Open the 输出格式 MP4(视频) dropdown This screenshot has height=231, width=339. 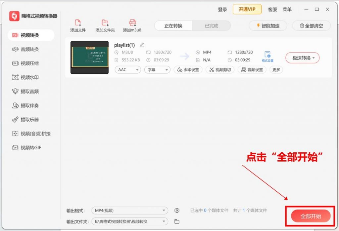[x=129, y=211]
